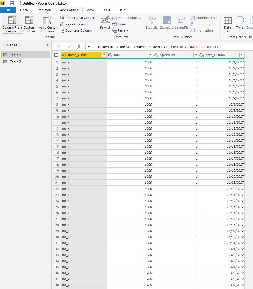Screen dimensions: 253x289
Task: Click the date cell 11/7/2017
Action: (x=221, y=285)
